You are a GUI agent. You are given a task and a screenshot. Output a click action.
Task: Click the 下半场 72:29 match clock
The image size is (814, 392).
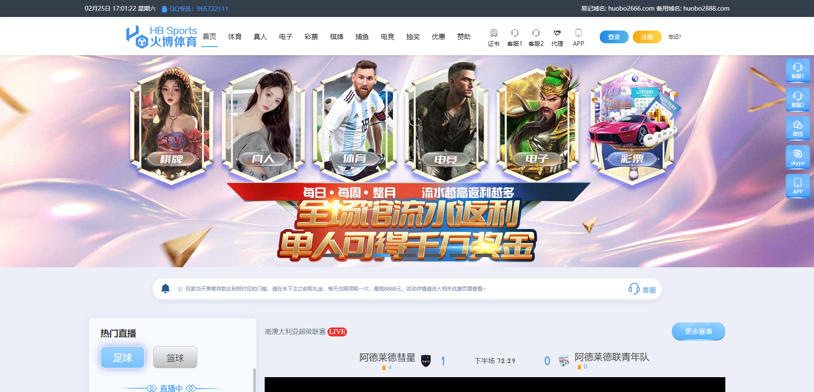tap(495, 361)
